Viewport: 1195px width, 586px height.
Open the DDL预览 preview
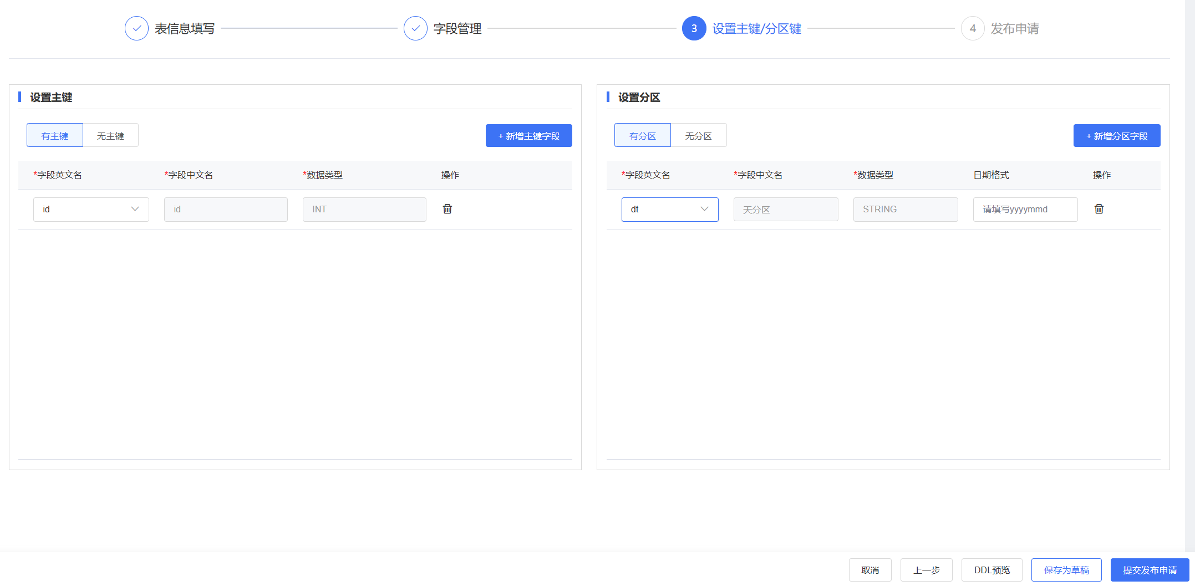point(992,570)
